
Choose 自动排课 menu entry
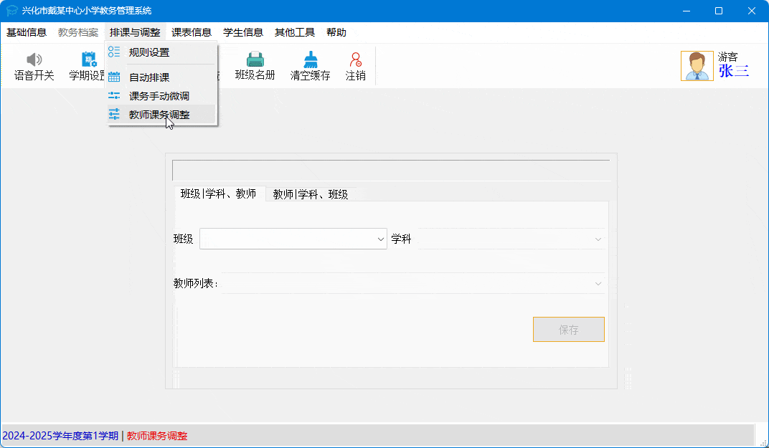(149, 77)
